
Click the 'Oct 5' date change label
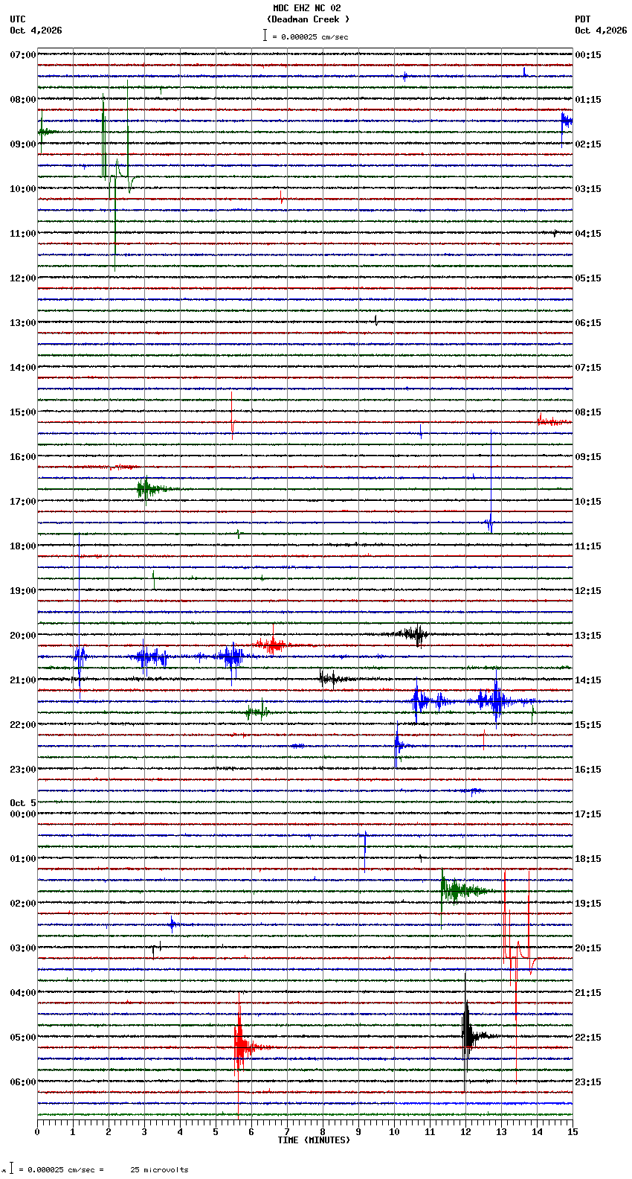coord(23,803)
